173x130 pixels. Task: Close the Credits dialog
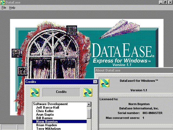[x=95, y=82]
